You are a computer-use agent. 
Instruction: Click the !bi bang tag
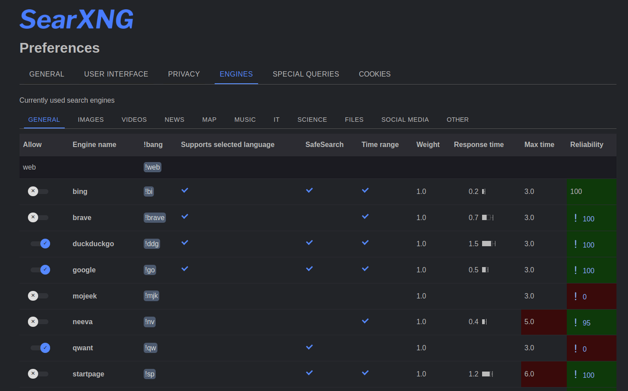[149, 192]
